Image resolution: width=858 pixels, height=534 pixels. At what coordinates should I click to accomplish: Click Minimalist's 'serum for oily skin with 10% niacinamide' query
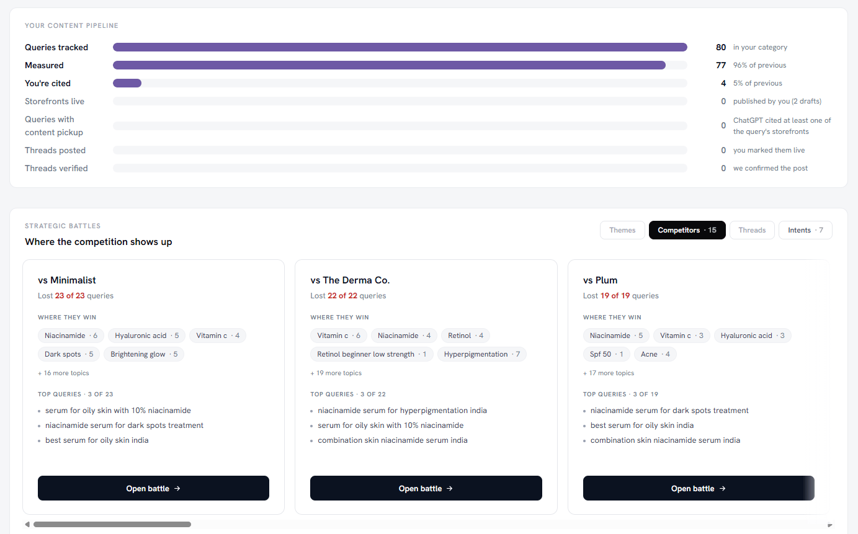pyautogui.click(x=118, y=411)
